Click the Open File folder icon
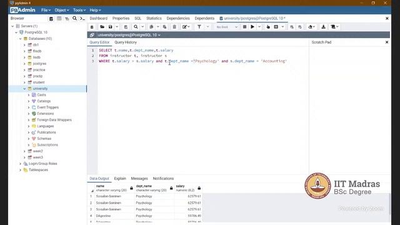 tap(102, 27)
